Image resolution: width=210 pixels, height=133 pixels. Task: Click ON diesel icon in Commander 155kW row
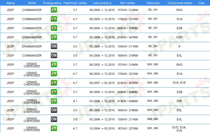coord(54,46)
